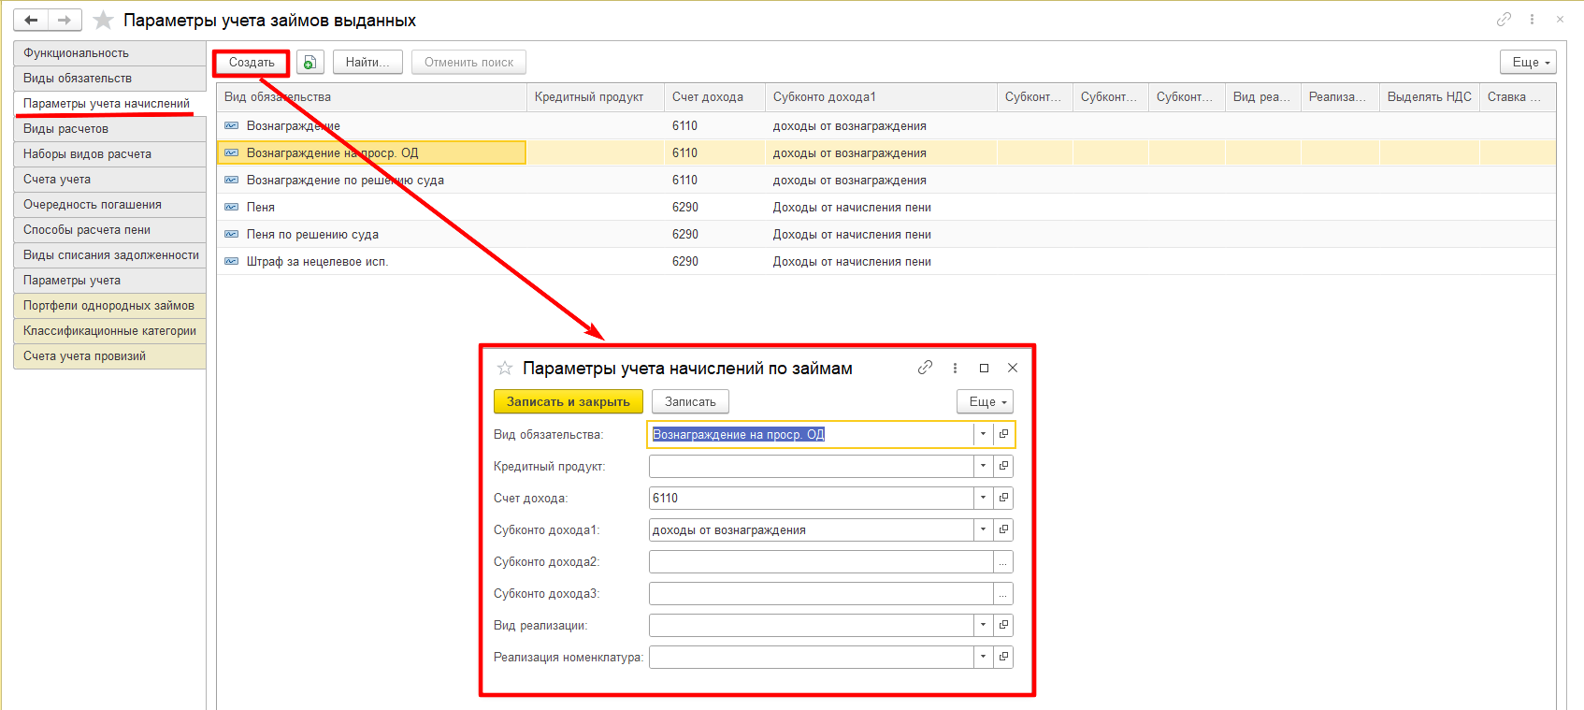
Task: Expand Вид обязательства dropdown arrow
Action: point(983,434)
